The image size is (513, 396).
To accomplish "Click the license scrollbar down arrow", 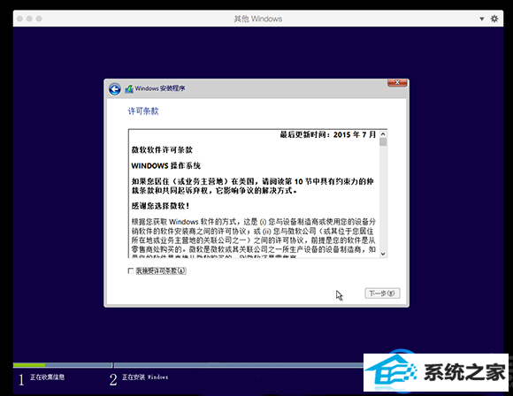I will point(383,254).
